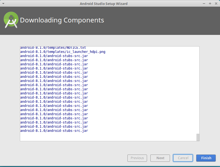220x167 pixels.
Task: Maximize the Setup Wizard window
Action: [210, 4]
